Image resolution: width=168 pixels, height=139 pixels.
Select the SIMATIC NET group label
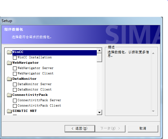25,111
